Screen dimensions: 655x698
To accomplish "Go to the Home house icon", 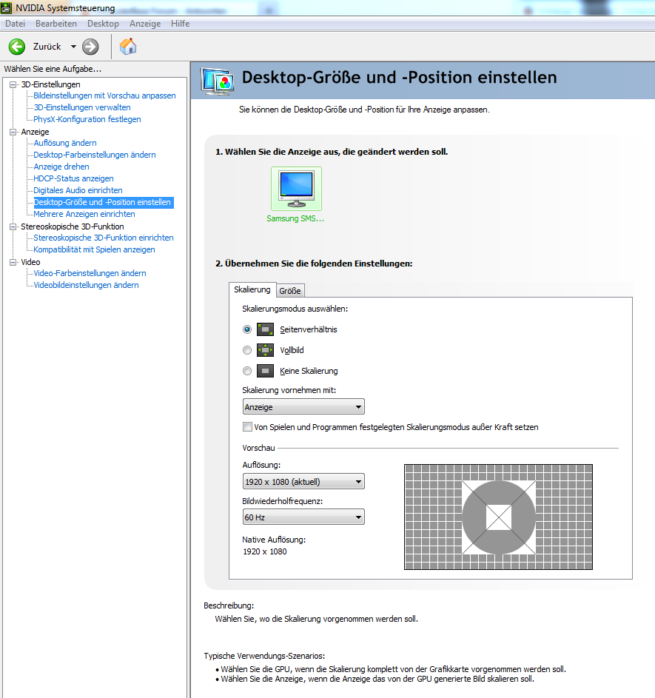I will pos(128,47).
